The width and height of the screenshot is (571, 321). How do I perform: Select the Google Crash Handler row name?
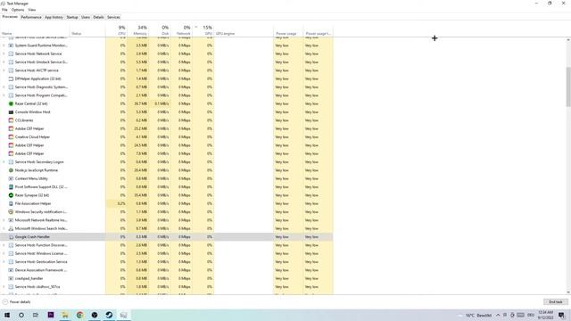(32, 237)
